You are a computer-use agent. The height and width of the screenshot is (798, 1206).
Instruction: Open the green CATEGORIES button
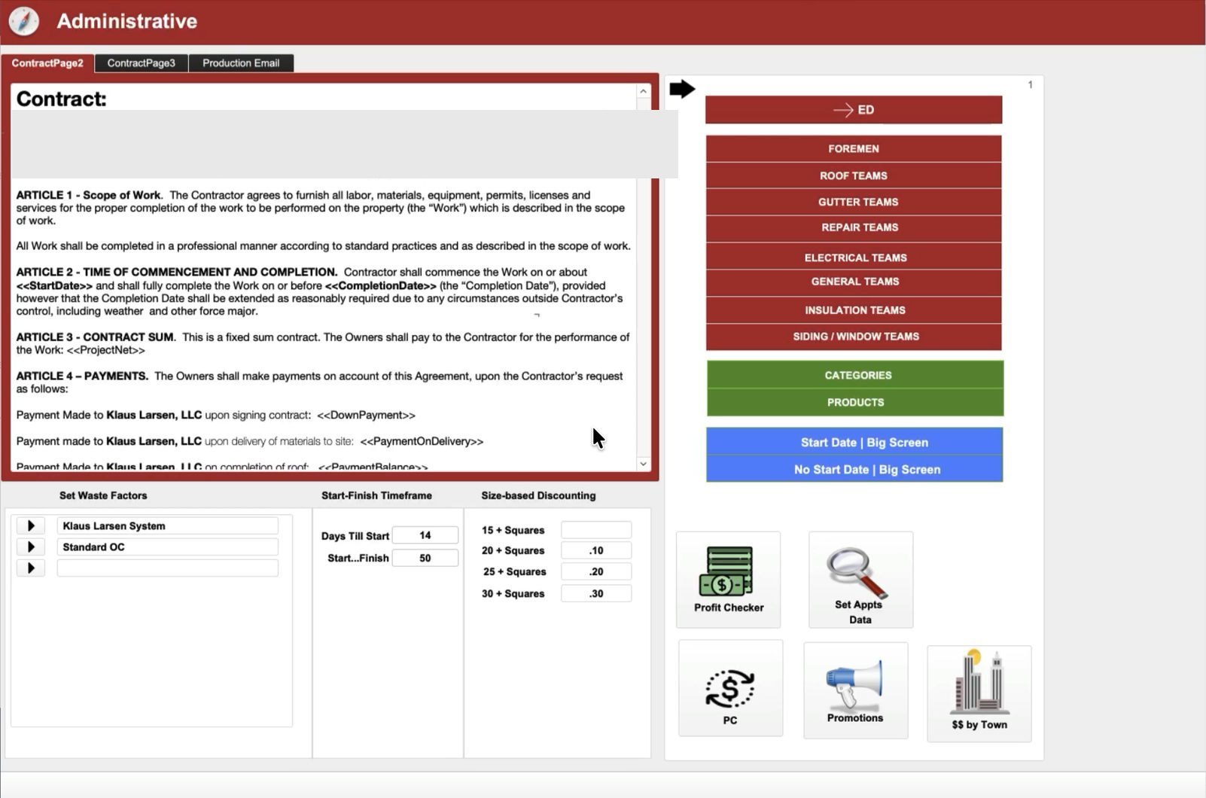(x=855, y=375)
